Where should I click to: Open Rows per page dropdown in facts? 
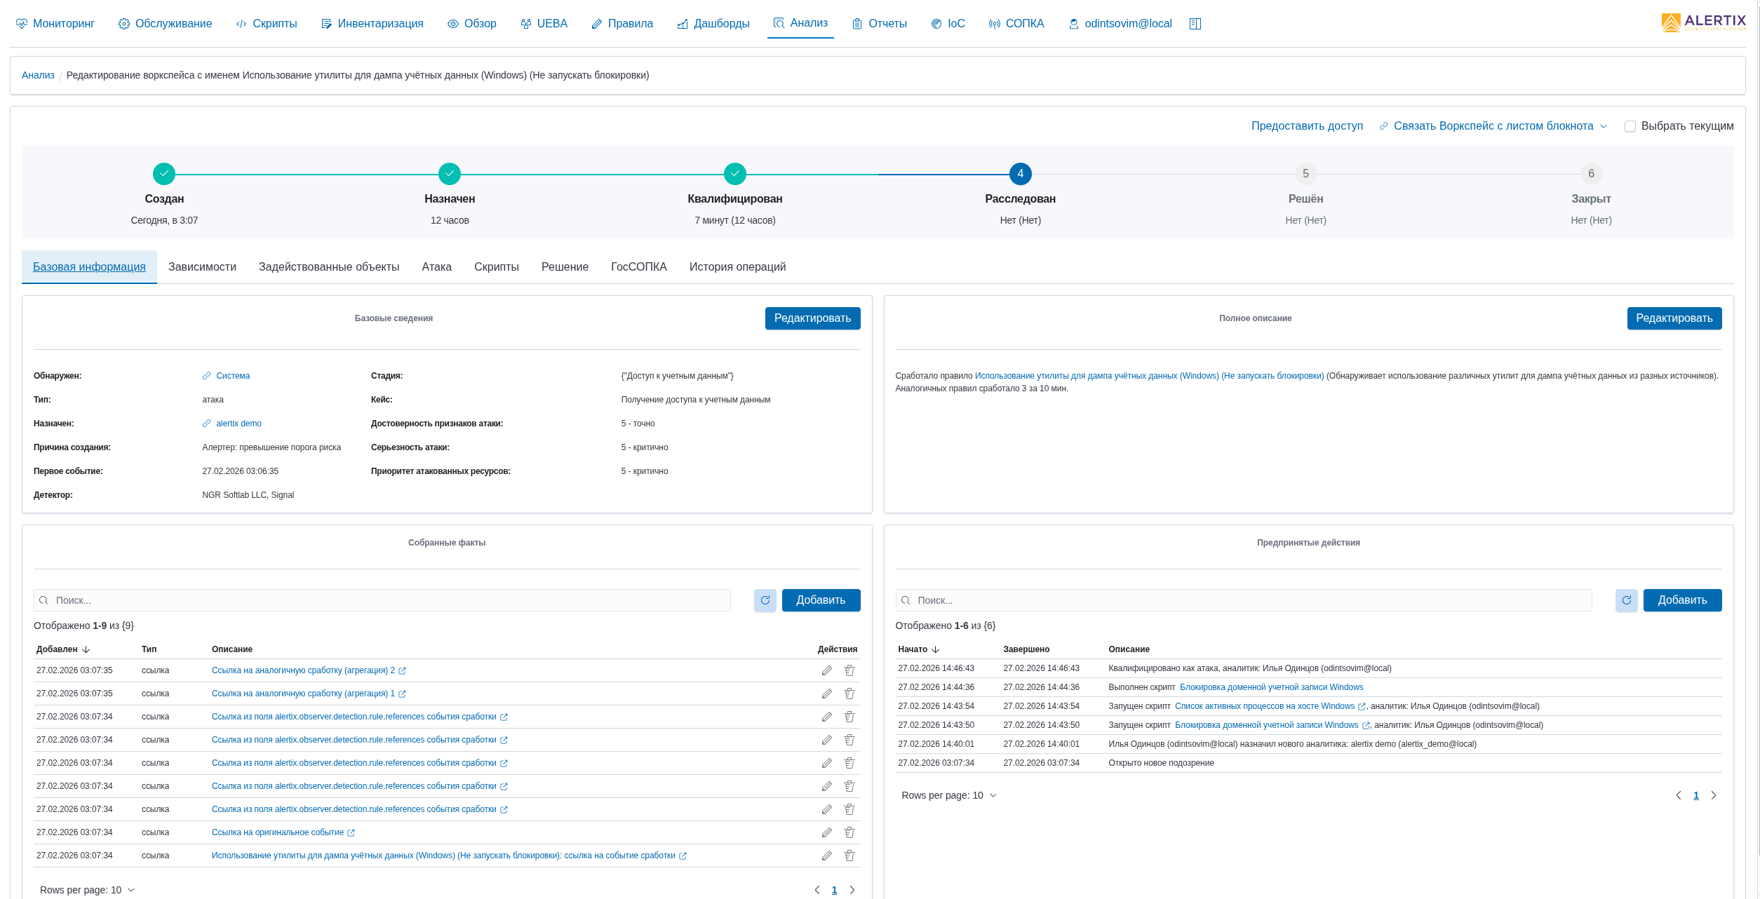pos(88,890)
